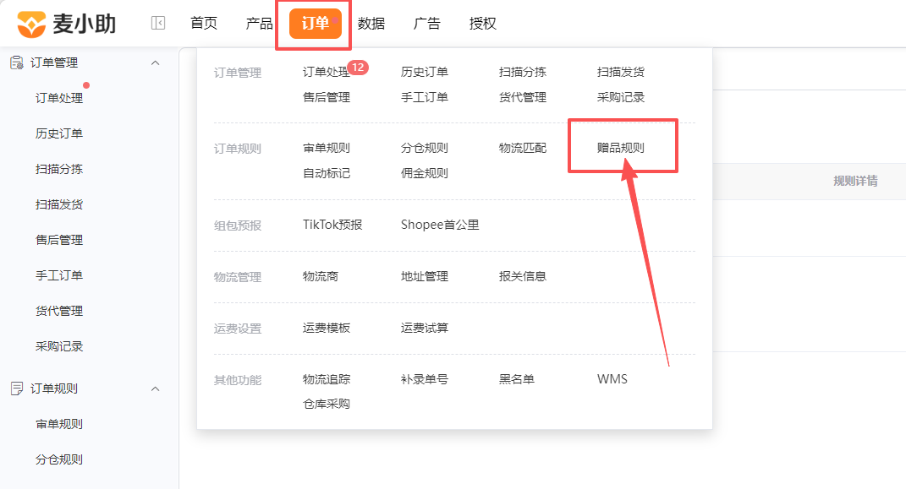Open the 黑名单 page

click(x=517, y=379)
